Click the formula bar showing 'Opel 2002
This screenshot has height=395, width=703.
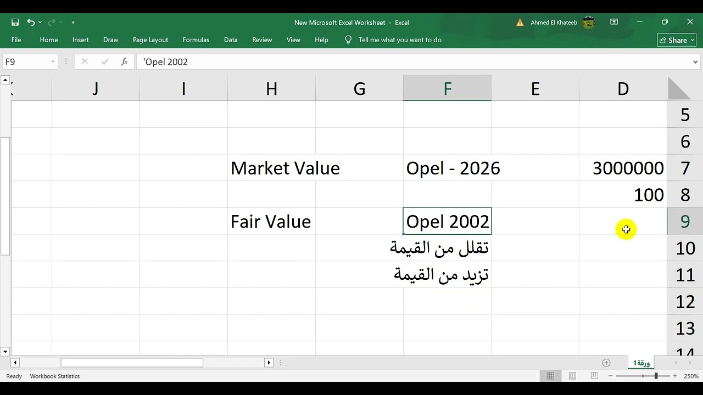click(413, 62)
